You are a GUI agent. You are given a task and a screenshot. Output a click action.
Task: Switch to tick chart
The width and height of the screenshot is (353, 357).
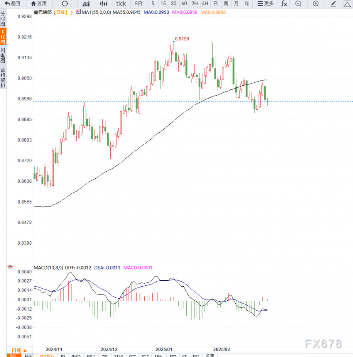[121, 4]
